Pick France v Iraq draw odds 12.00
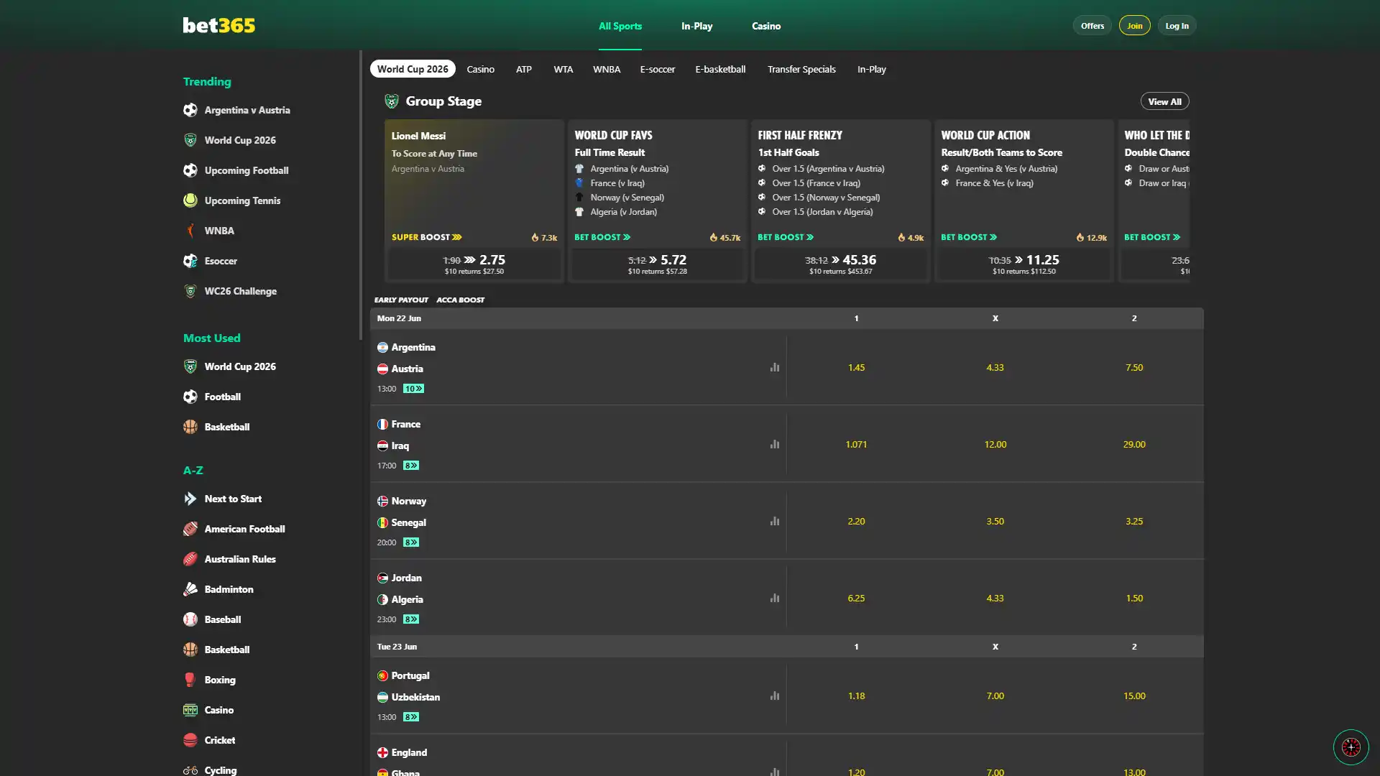 tap(995, 444)
